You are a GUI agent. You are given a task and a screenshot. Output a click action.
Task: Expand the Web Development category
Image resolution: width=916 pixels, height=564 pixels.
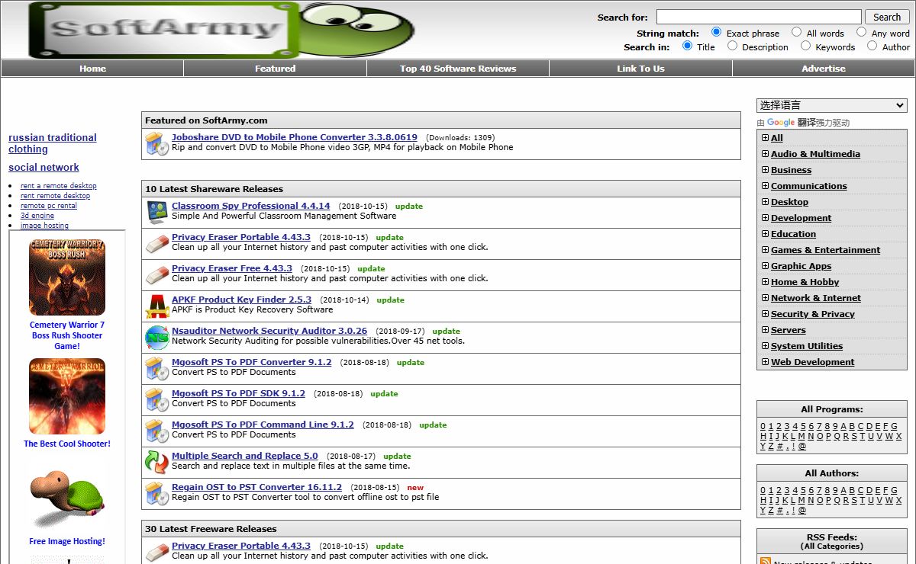[x=765, y=362]
